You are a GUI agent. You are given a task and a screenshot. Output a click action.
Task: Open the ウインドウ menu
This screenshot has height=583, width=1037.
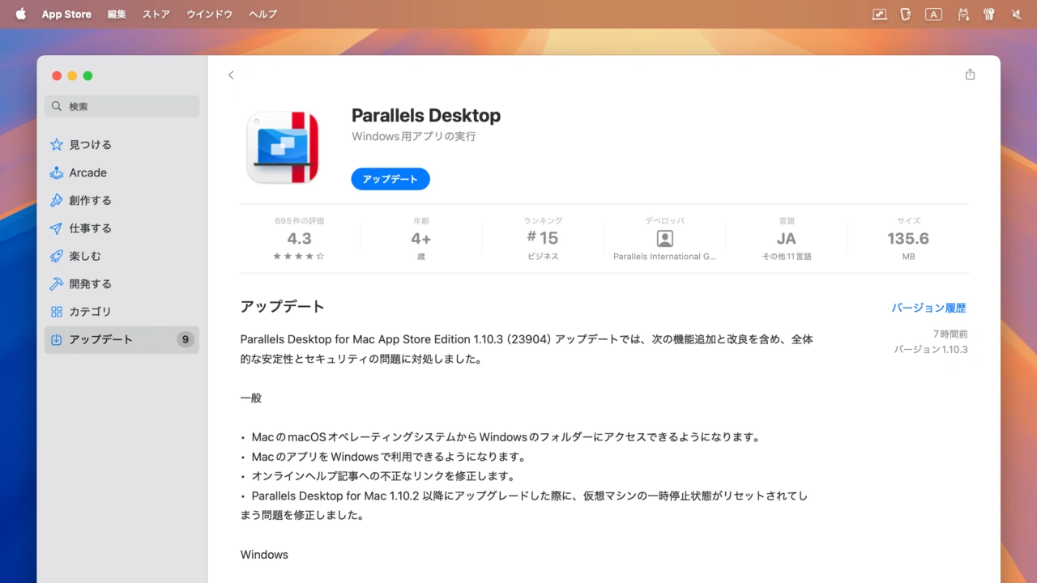coord(209,15)
